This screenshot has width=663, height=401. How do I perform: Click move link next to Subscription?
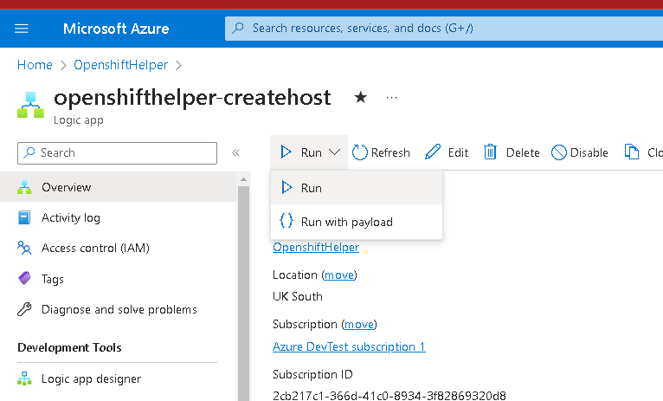coord(359,325)
